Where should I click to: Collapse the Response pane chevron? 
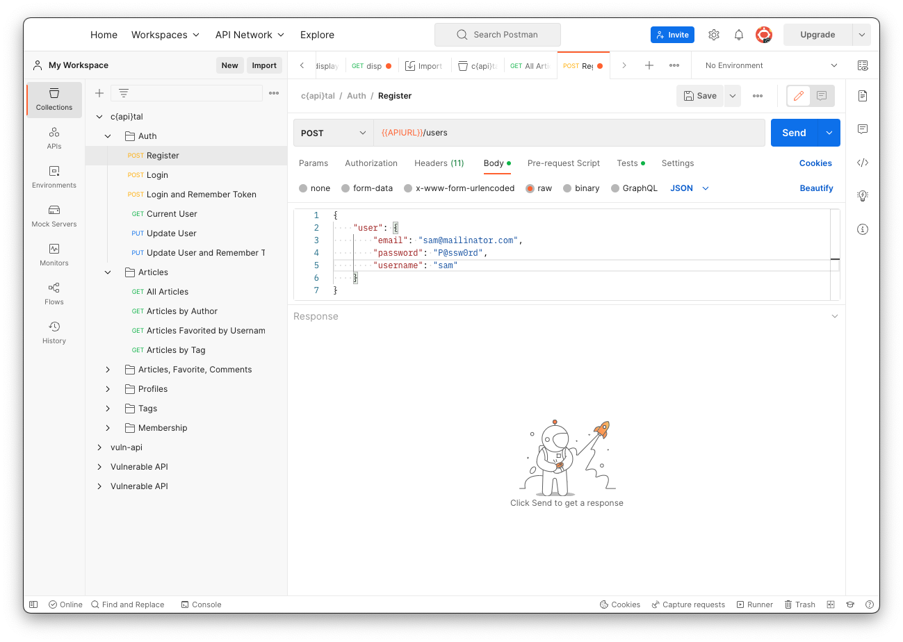[x=835, y=316]
